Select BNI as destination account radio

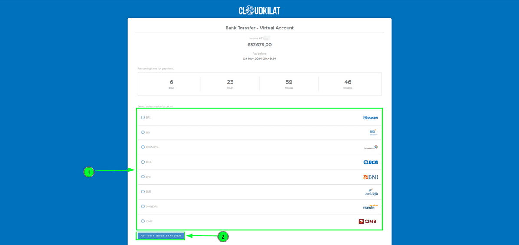(x=143, y=177)
